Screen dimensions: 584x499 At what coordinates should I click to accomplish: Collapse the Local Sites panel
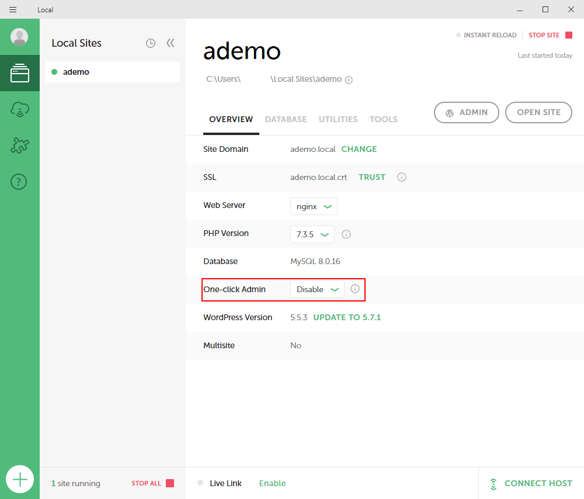click(x=170, y=43)
